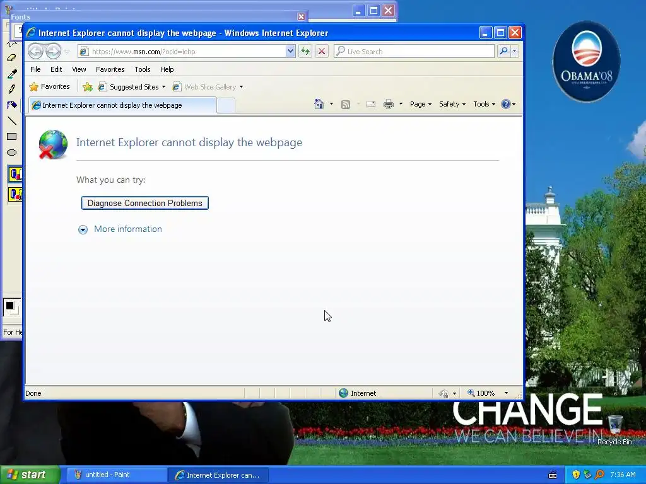Click the Internet Explorer taskbar button

(x=218, y=475)
